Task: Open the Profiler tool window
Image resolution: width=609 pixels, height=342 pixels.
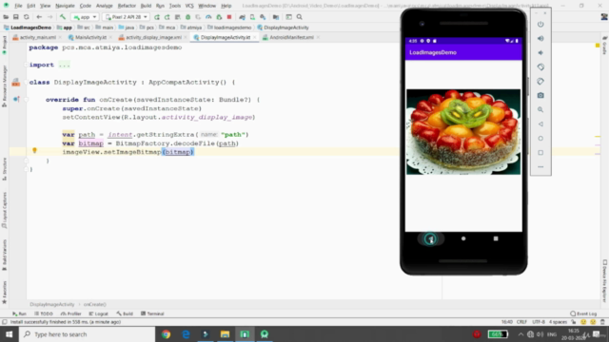Action: (71, 313)
